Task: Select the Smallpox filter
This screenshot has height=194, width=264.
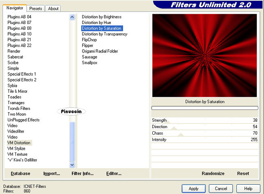Action: point(90,63)
